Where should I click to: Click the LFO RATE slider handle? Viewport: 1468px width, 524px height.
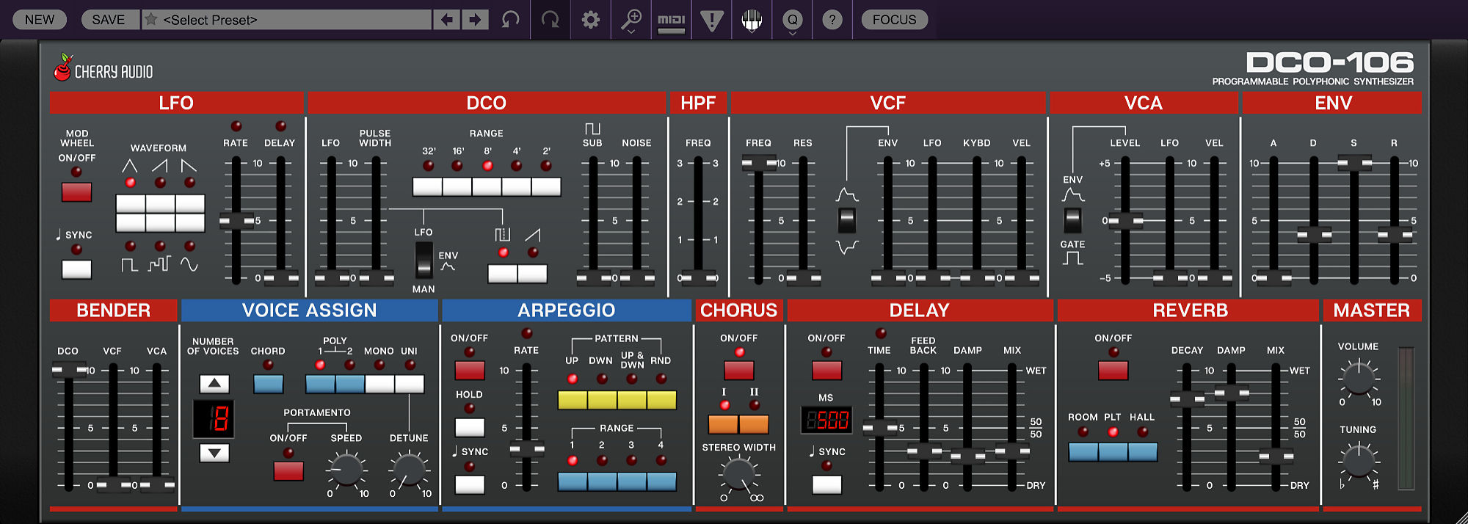236,220
